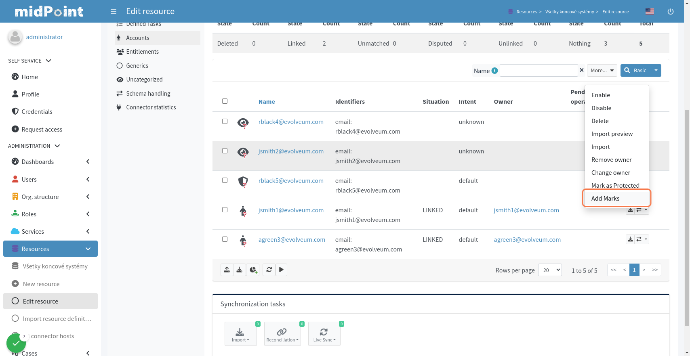Image resolution: width=690 pixels, height=356 pixels.
Task: Click the X to clear Name search
Action: [582, 70]
